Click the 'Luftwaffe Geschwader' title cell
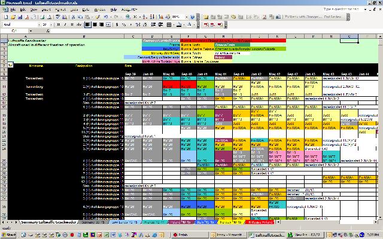 tap(27, 41)
